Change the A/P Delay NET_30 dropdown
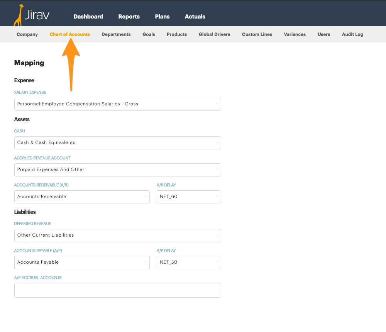 click(x=189, y=263)
